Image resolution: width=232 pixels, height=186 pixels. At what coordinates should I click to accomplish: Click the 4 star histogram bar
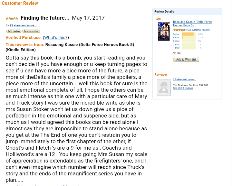tap(188, 38)
